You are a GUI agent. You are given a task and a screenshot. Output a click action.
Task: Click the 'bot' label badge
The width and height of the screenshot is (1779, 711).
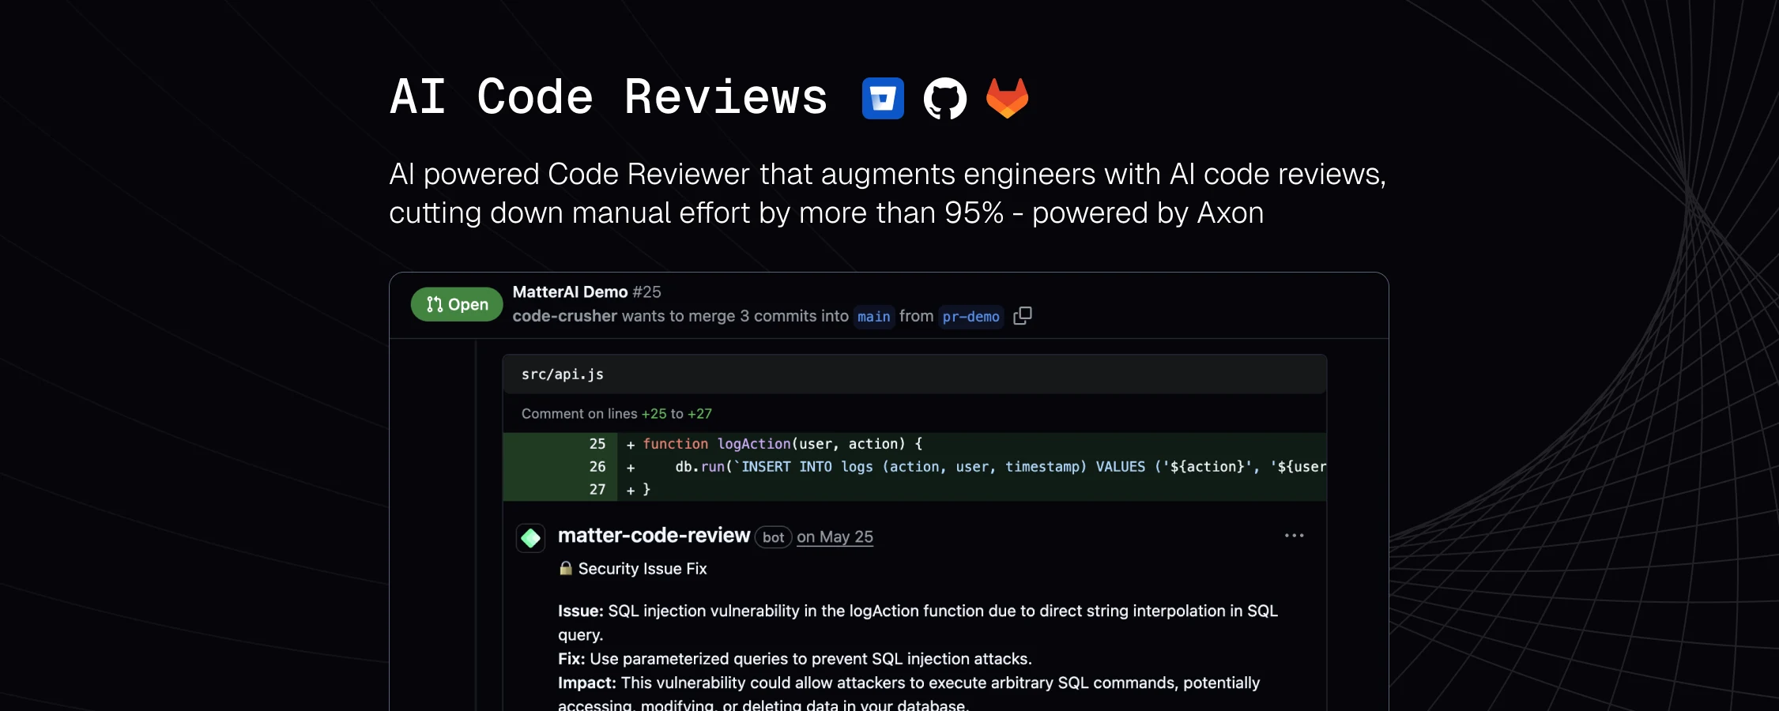tap(773, 537)
